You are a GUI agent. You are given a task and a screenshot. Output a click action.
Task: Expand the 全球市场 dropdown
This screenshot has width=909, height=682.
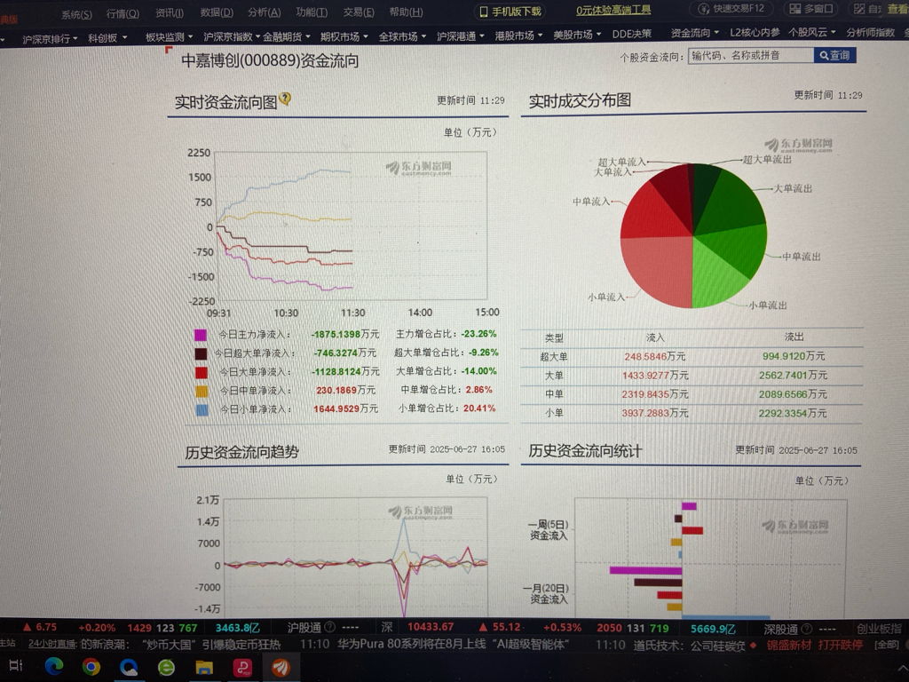pos(402,36)
